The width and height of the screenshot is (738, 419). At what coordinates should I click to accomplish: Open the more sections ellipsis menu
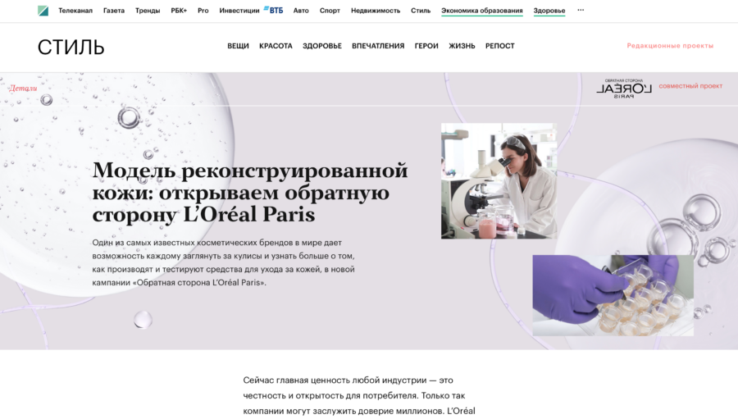[581, 10]
